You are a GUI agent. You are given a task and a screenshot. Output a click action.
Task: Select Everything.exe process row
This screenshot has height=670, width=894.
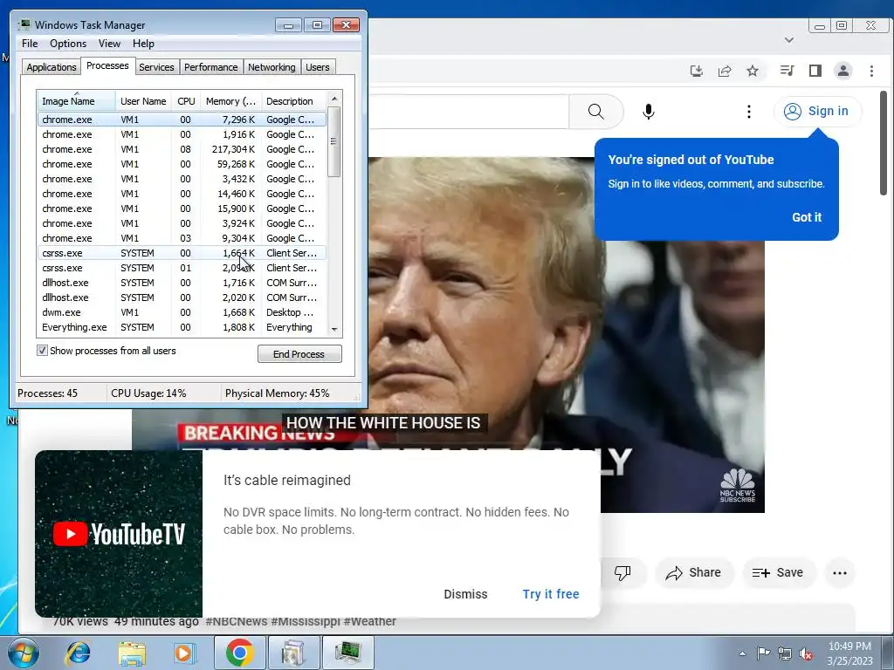coord(182,327)
